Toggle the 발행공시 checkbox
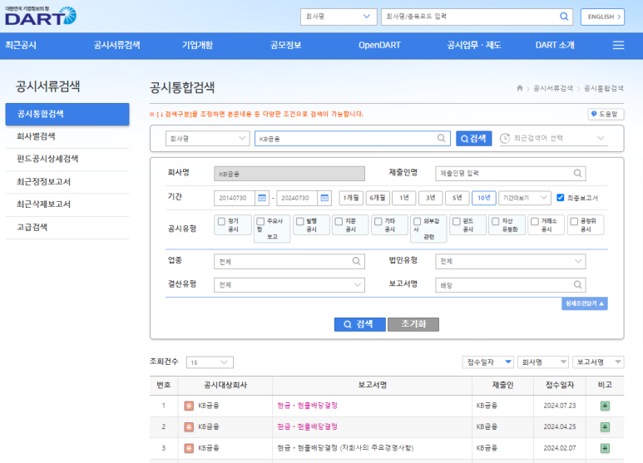643x463 pixels. click(299, 221)
